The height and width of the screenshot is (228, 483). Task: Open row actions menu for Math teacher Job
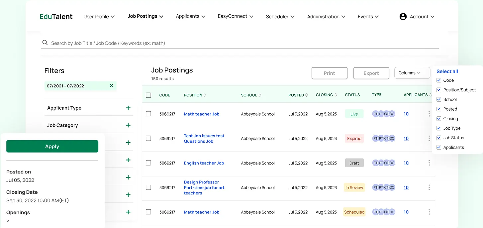[429, 114]
